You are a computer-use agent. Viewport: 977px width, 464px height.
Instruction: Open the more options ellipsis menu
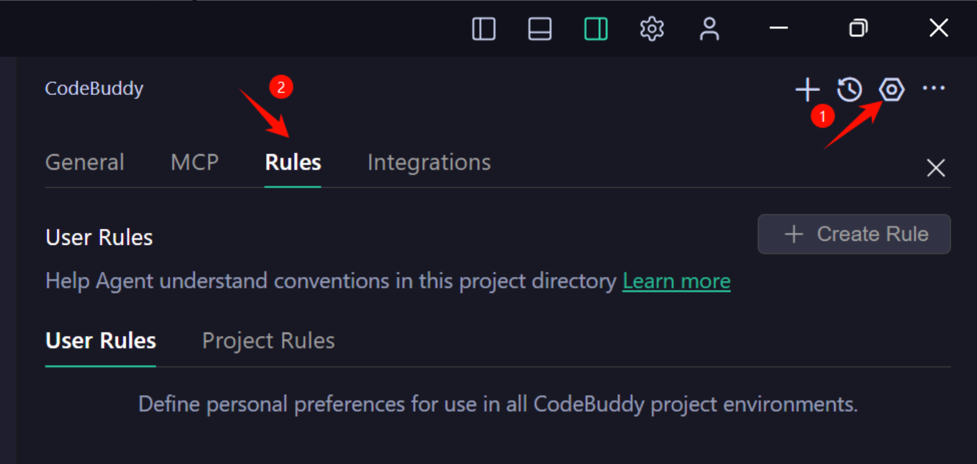coord(934,89)
